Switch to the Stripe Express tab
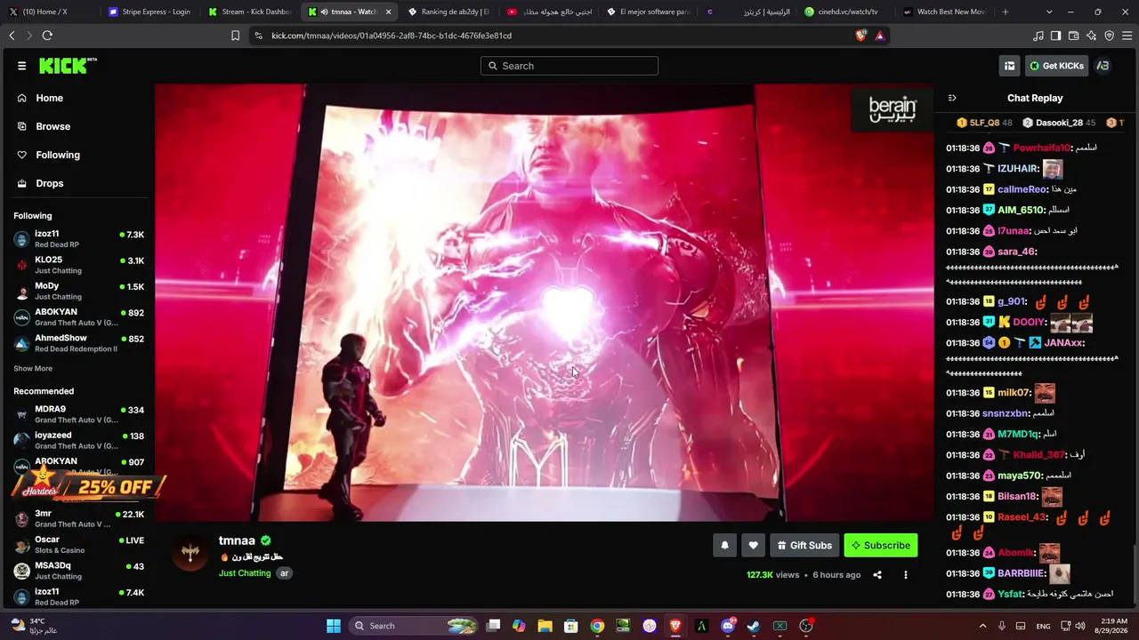Screen dimensions: 1139x640 [x=149, y=12]
